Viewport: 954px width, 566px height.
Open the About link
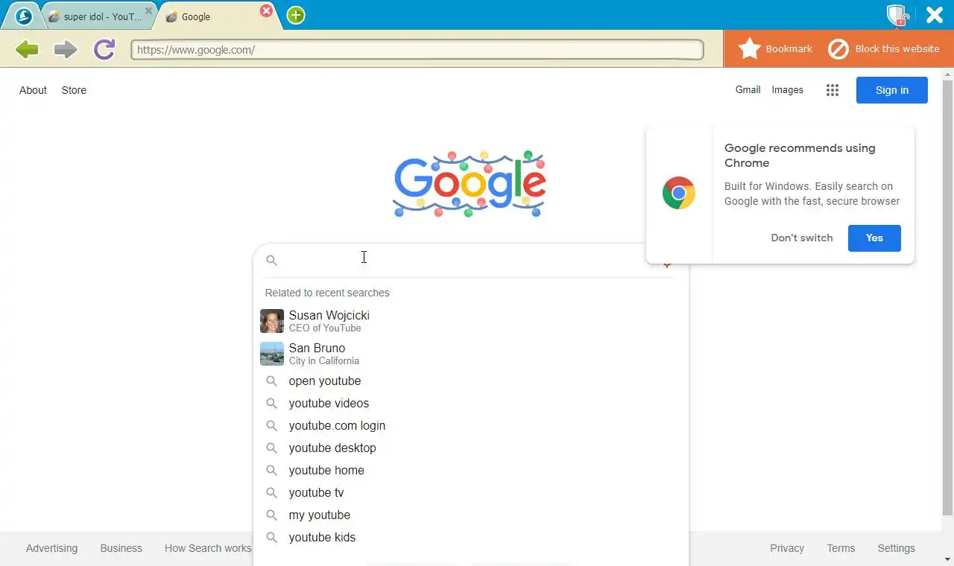pos(33,90)
